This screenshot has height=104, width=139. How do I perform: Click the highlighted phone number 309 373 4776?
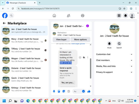coord(66,63)
